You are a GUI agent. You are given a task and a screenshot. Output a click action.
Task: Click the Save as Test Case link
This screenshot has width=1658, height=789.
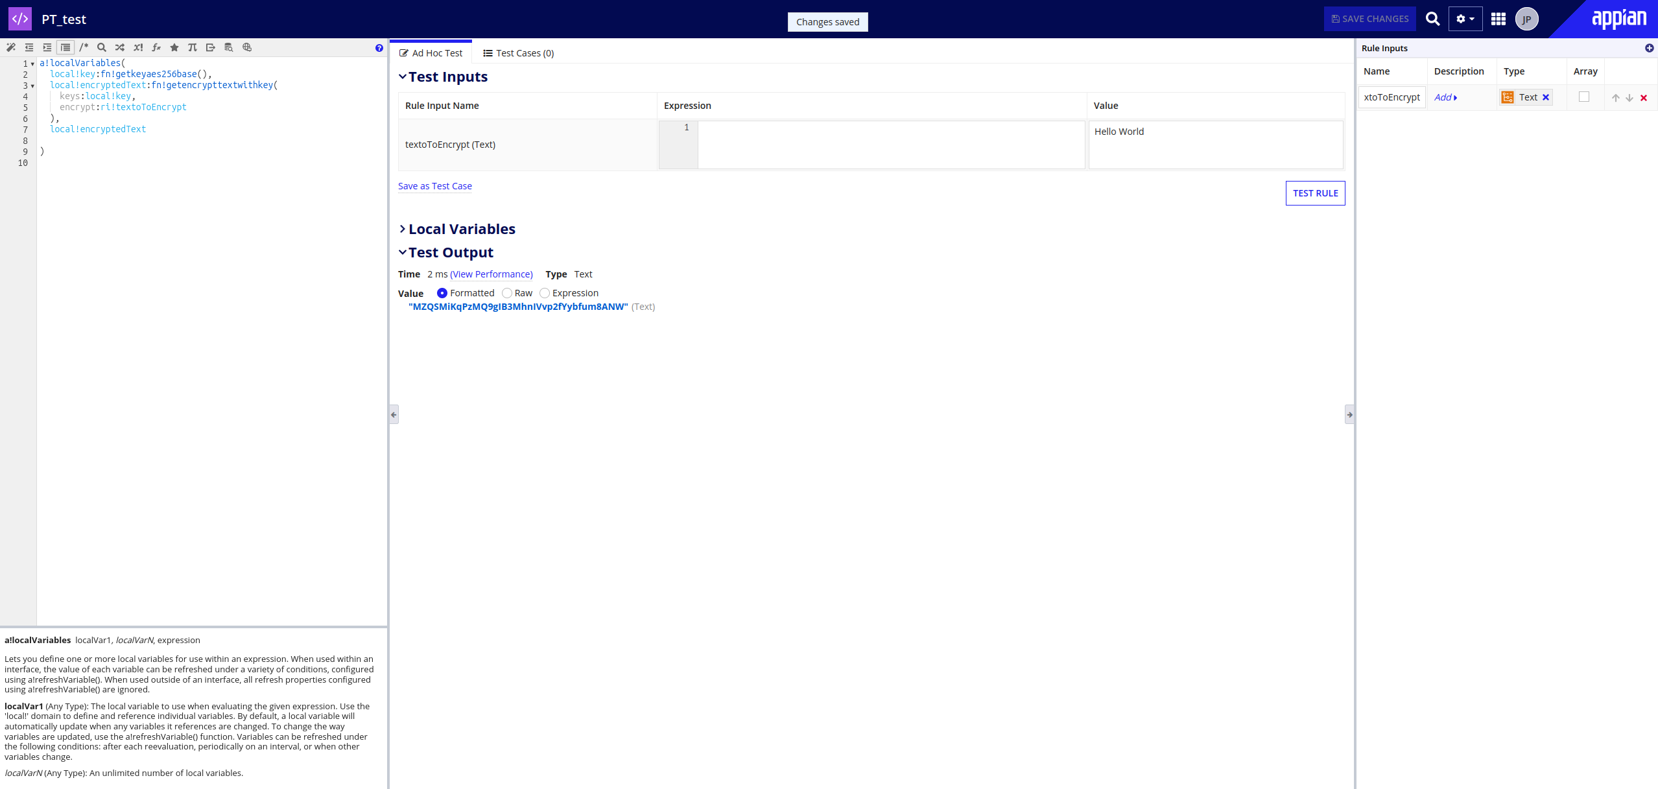(x=435, y=186)
